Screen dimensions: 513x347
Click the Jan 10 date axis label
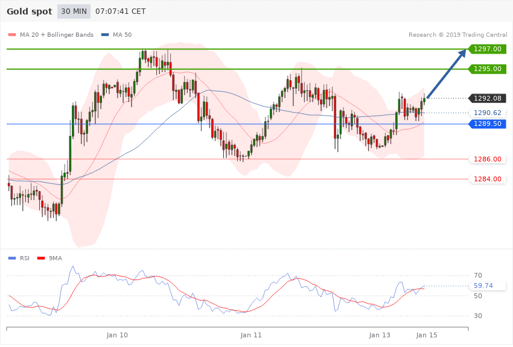[117, 335]
